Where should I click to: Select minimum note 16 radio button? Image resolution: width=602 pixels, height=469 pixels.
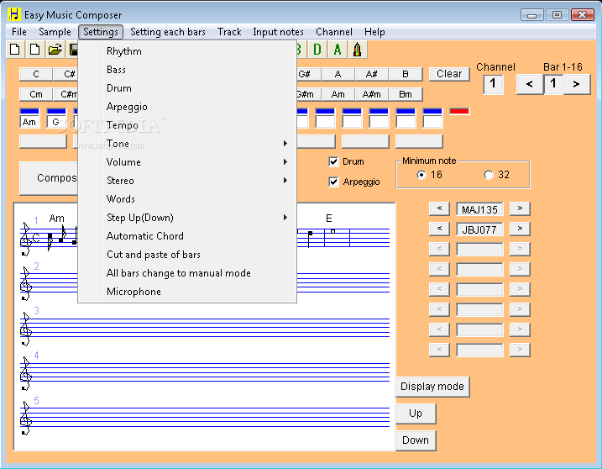pyautogui.click(x=421, y=175)
